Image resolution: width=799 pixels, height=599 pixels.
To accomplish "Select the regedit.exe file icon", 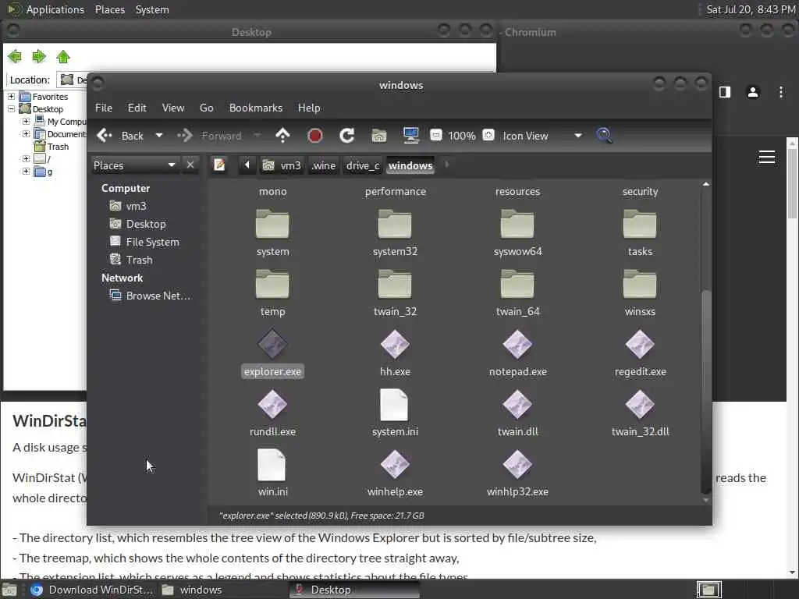I will [640, 344].
